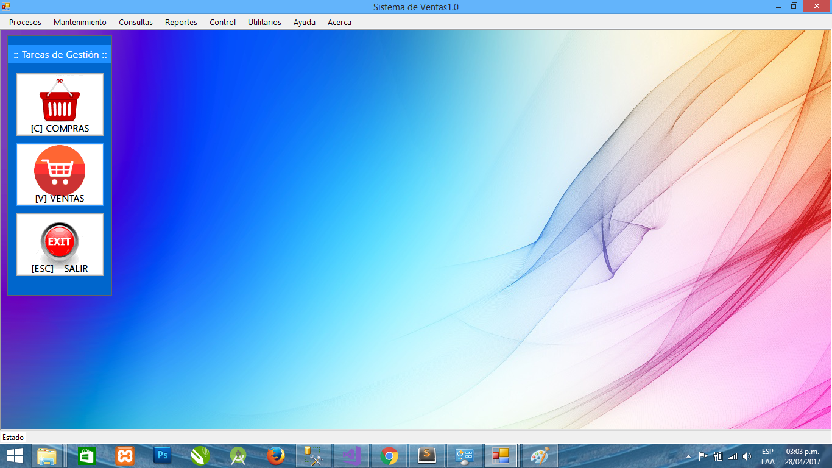Click the Ayuda menu
Viewport: 832px width, 468px height.
(x=305, y=22)
